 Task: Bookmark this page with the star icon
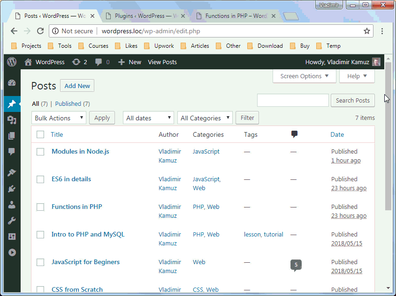coord(367,31)
